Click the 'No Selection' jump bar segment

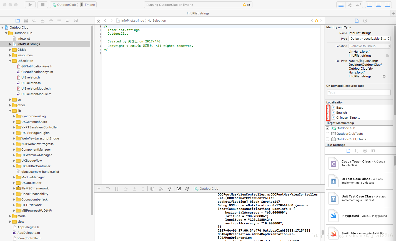[157, 21]
